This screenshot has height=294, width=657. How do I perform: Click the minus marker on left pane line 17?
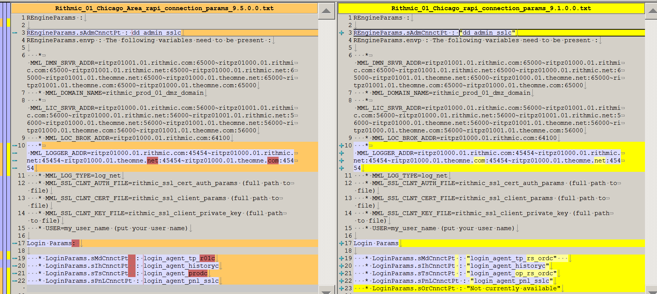(15, 243)
